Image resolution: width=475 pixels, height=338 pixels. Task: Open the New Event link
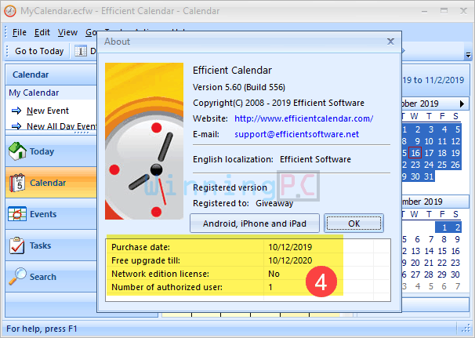[x=48, y=111]
